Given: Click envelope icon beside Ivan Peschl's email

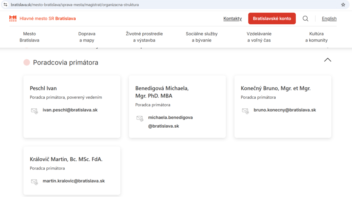Looking at the screenshot, I should tap(34, 111).
